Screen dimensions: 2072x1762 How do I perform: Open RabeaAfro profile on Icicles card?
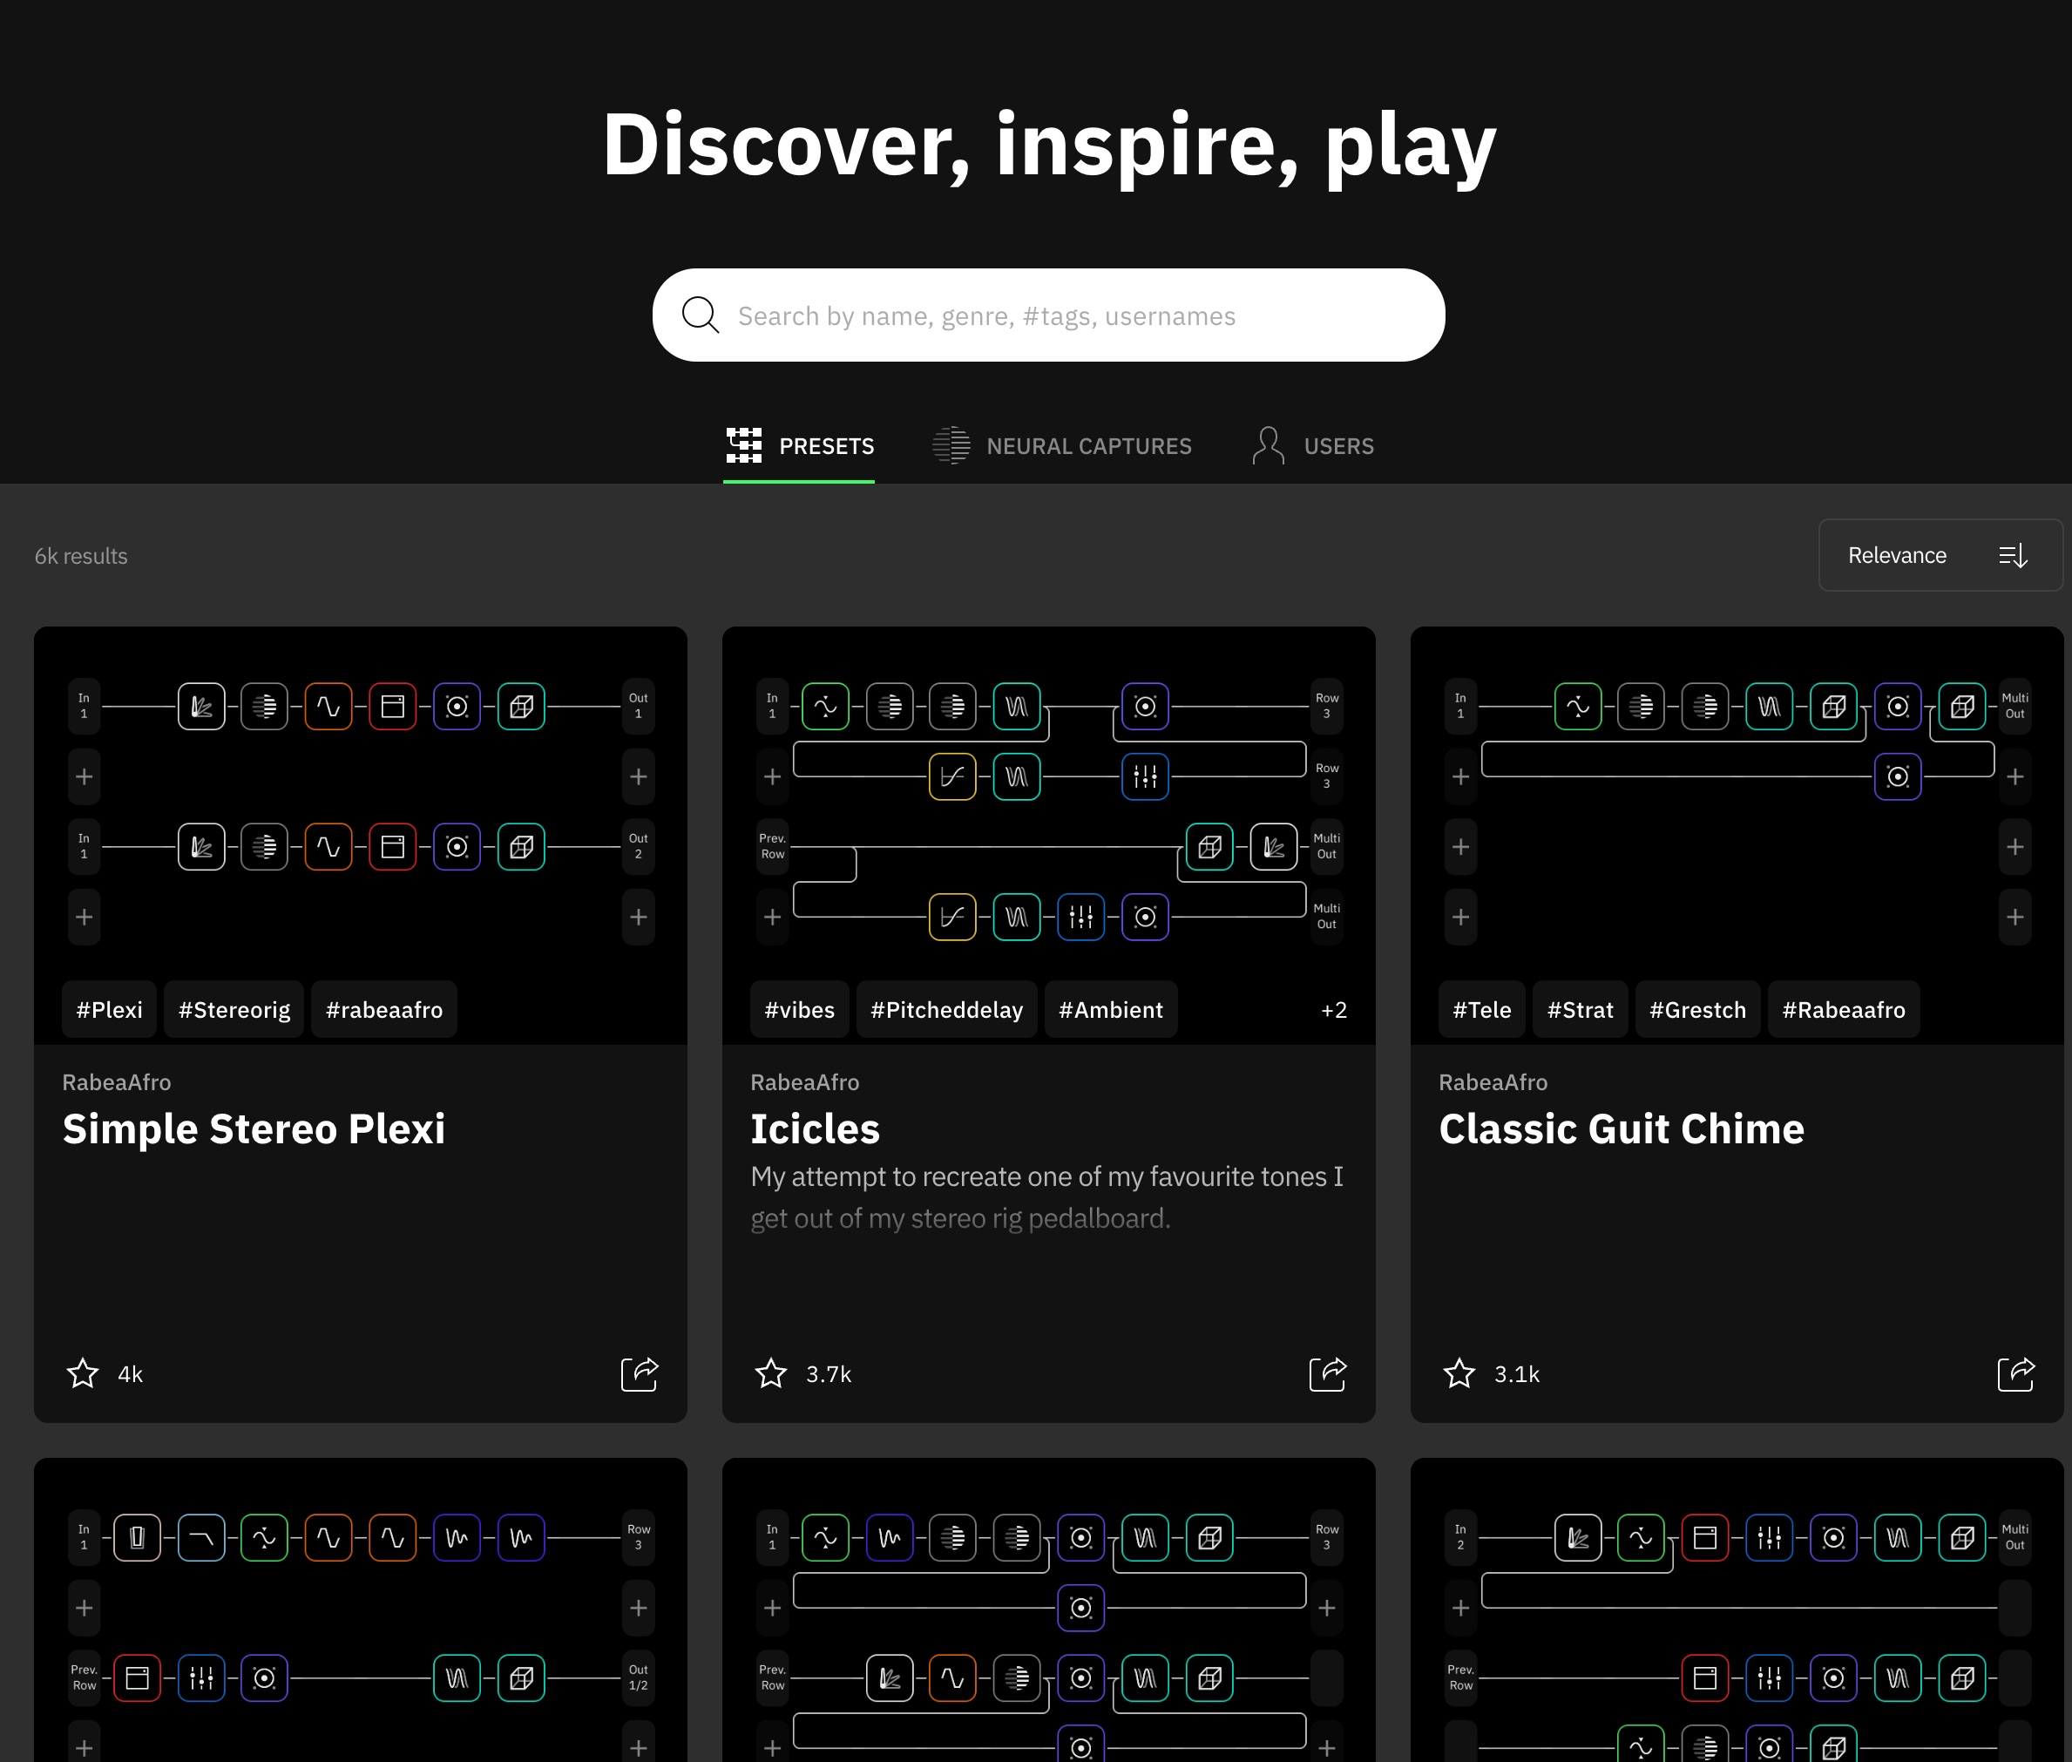(x=804, y=1081)
